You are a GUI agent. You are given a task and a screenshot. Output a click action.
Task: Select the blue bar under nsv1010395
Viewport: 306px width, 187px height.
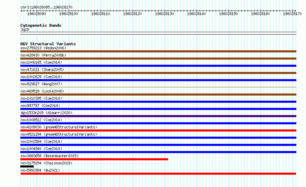point(158,102)
